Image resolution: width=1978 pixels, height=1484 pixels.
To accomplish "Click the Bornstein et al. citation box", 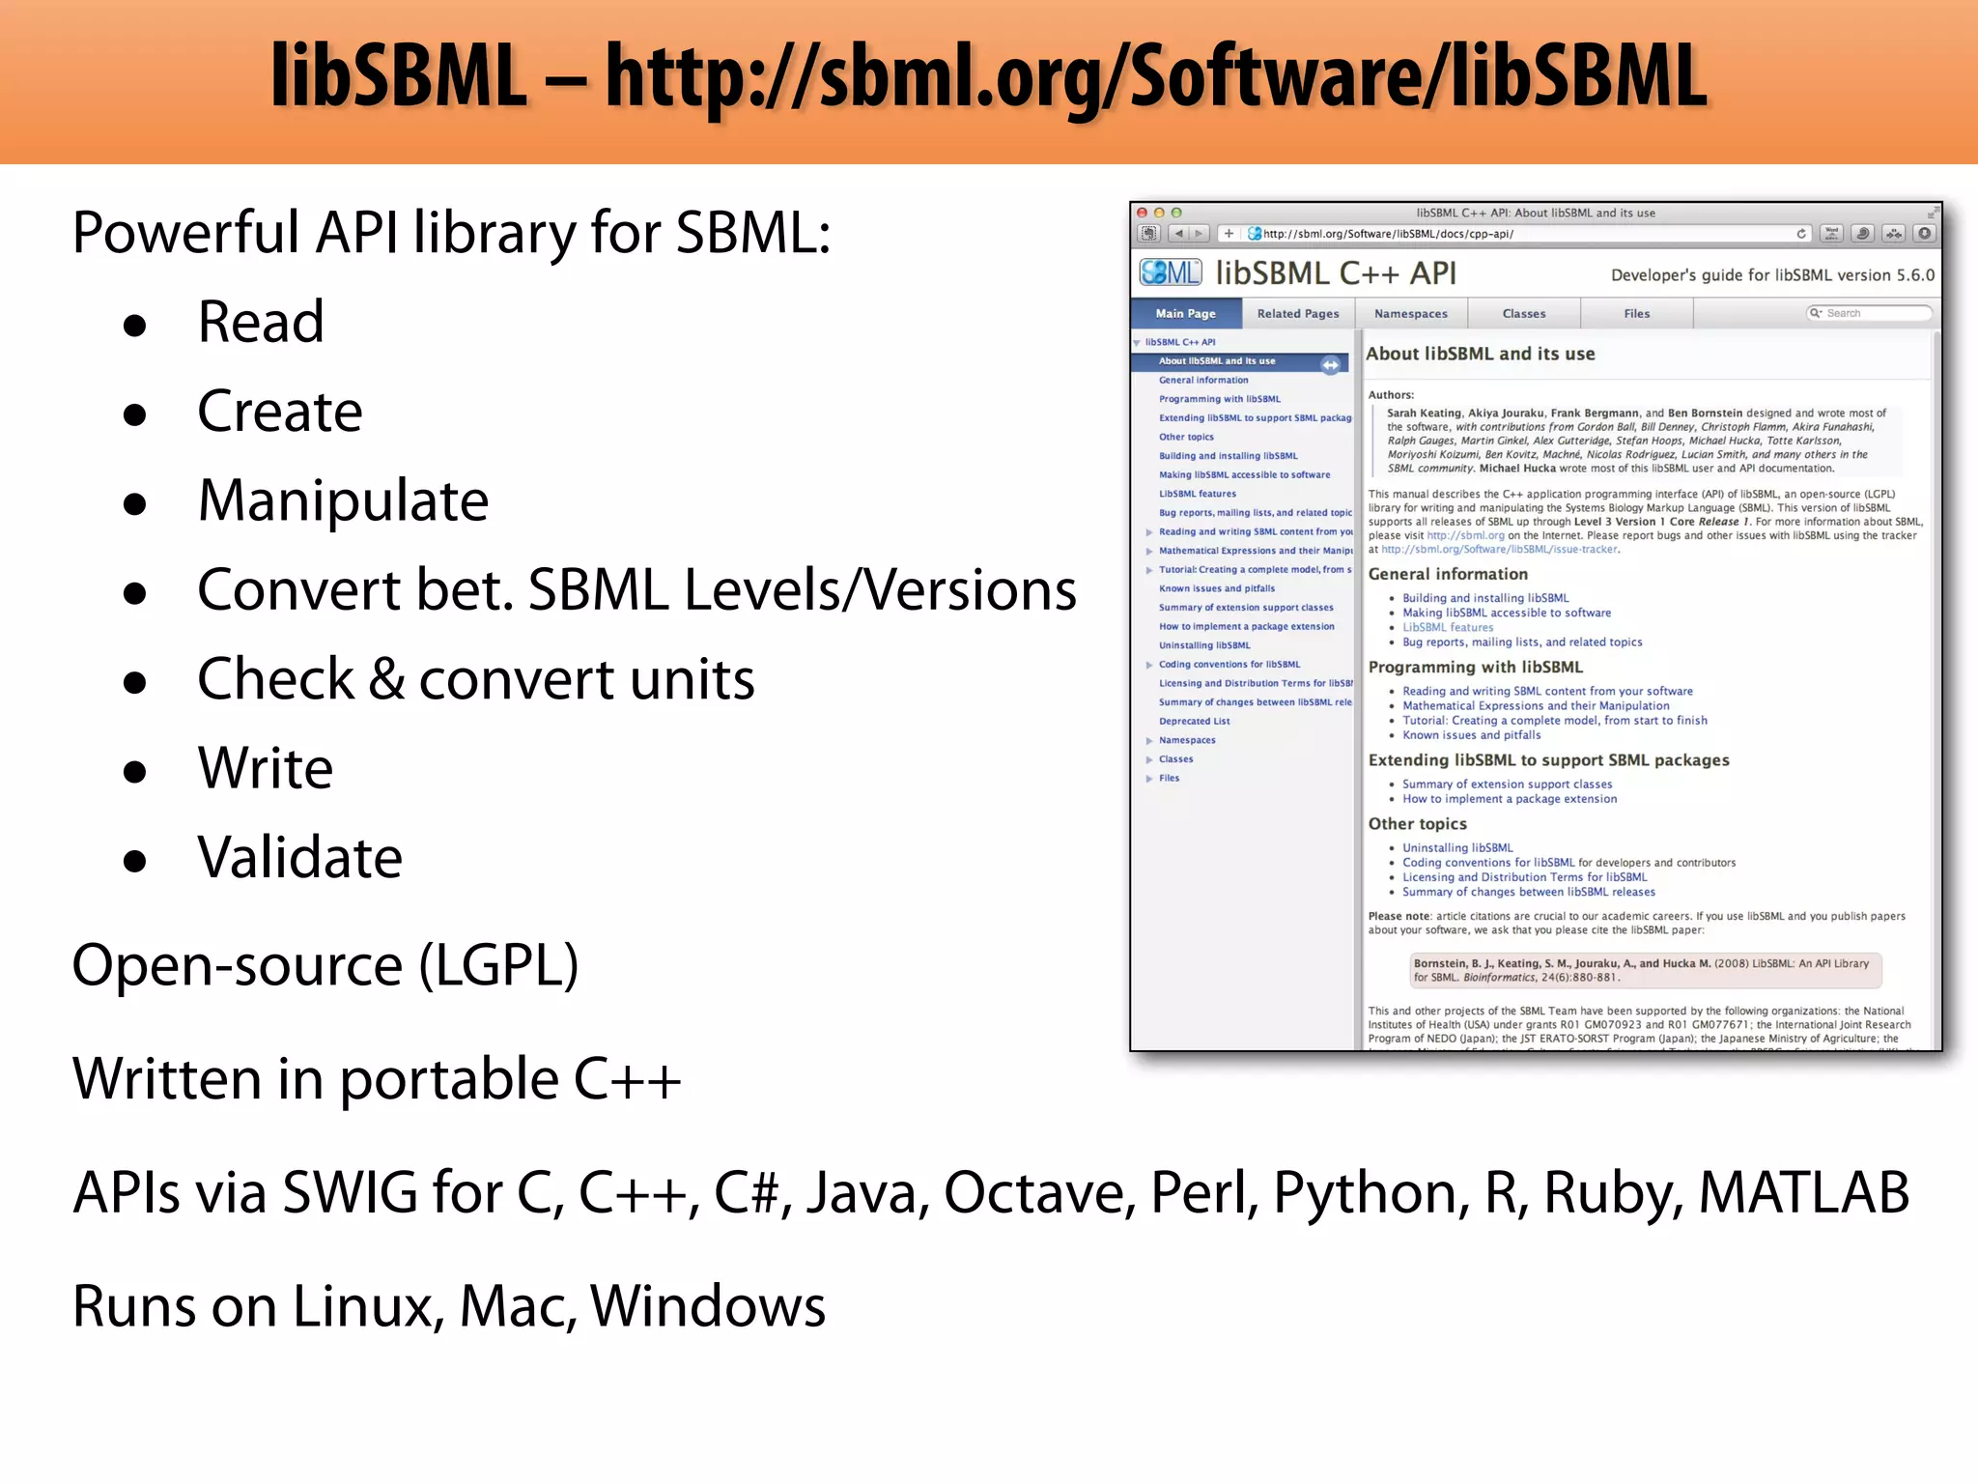I will (1646, 971).
